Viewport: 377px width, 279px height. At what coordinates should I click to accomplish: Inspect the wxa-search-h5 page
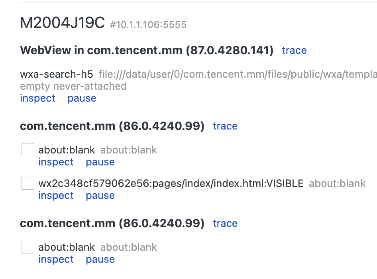coord(37,98)
